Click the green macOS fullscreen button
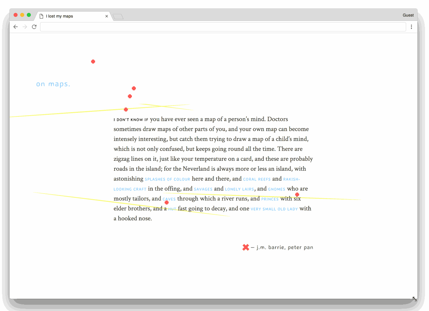 (x=29, y=15)
